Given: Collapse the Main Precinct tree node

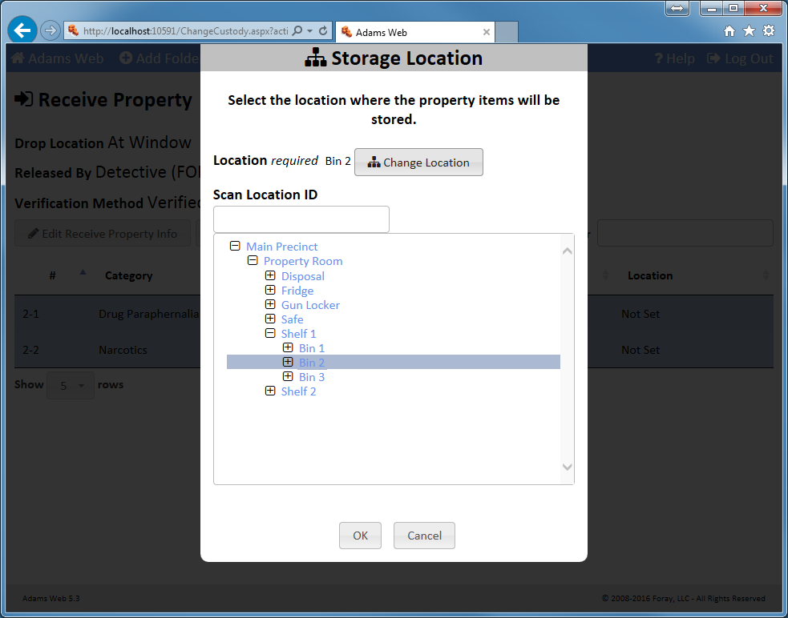Looking at the screenshot, I should (x=235, y=247).
